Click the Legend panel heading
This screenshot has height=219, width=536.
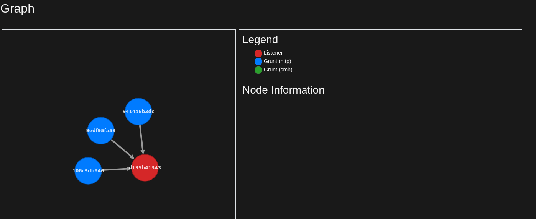260,40
